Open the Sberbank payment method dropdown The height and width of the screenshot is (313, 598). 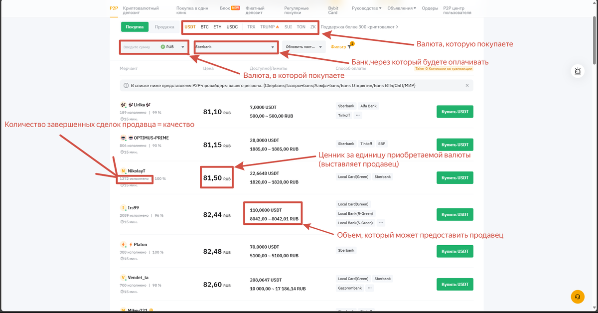(x=235, y=47)
